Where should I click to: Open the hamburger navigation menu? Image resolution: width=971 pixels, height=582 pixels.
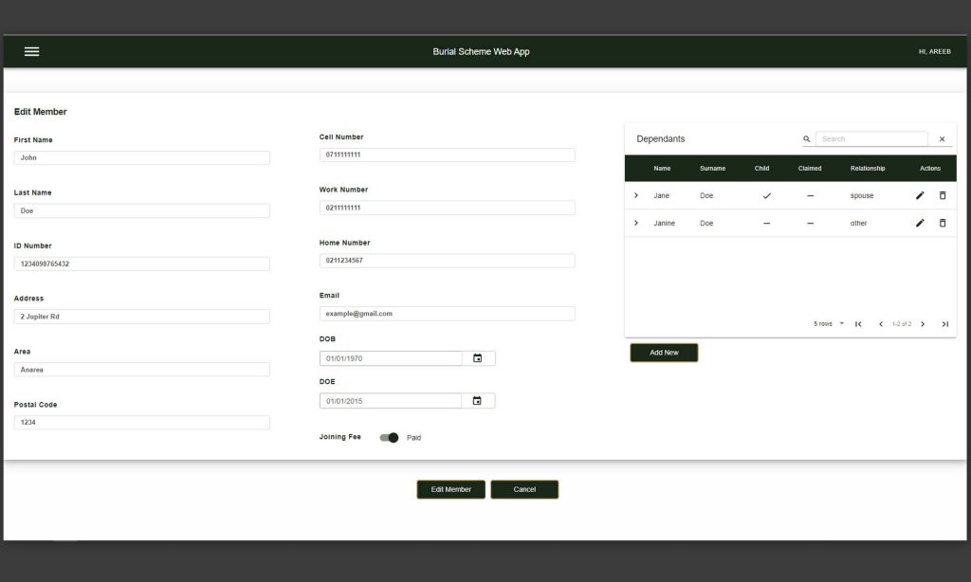coord(31,51)
